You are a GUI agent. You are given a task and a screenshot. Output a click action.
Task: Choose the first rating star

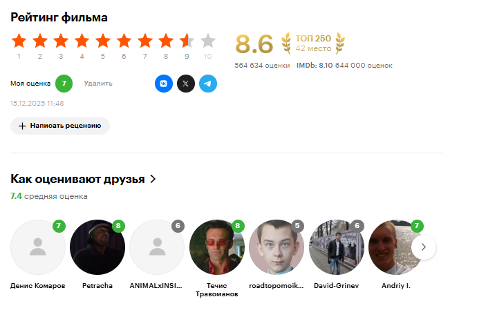(19, 41)
